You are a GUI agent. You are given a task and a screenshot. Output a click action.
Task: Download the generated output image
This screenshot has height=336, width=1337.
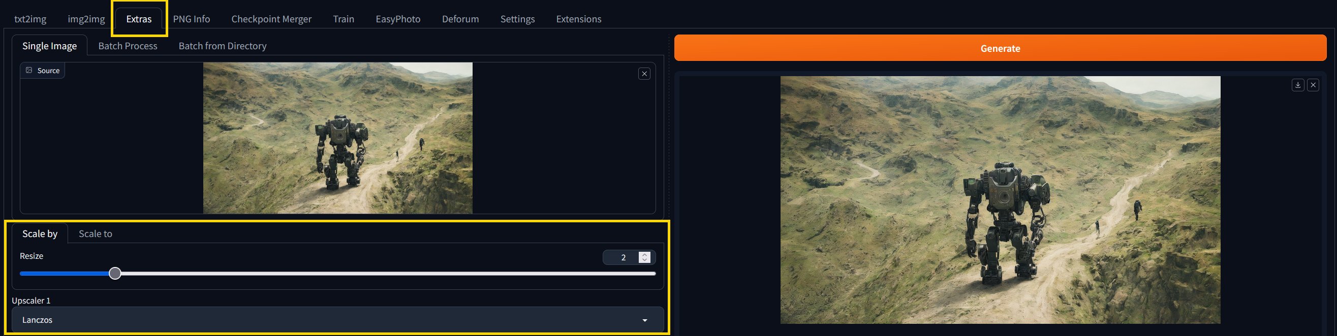[x=1297, y=85]
